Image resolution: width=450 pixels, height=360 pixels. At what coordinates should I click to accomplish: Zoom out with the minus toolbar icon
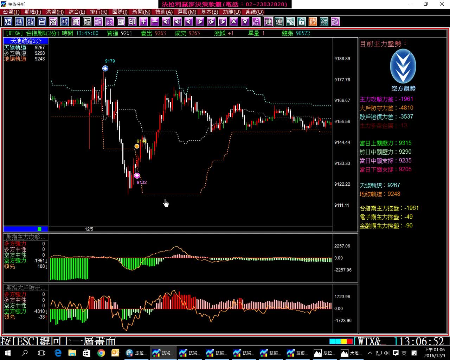(154, 22)
